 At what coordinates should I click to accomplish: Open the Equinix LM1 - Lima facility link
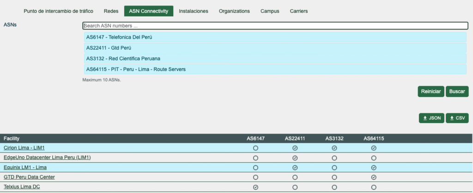pyautogui.click(x=26, y=167)
